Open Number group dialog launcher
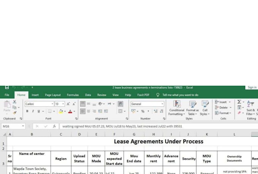 tap(164, 118)
